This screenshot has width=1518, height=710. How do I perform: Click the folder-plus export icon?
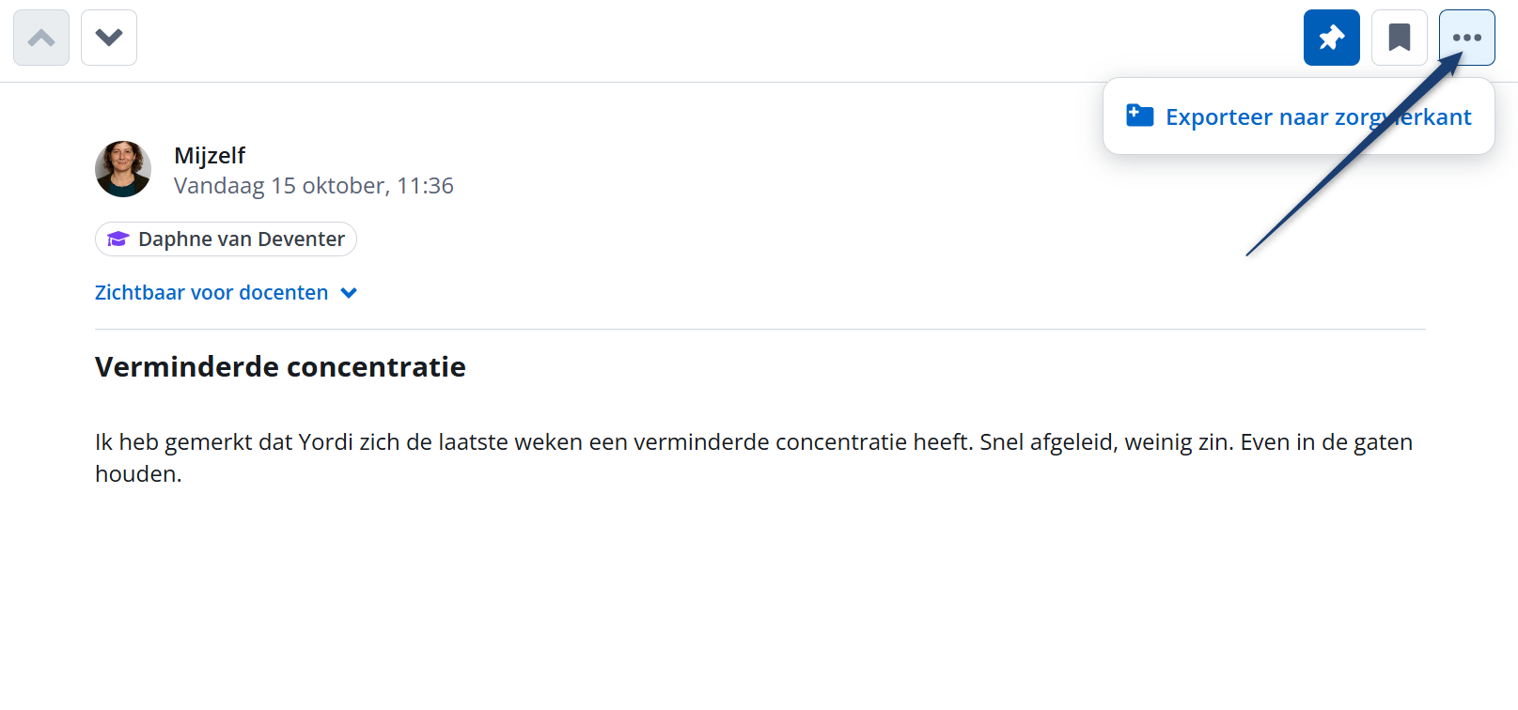tap(1139, 116)
